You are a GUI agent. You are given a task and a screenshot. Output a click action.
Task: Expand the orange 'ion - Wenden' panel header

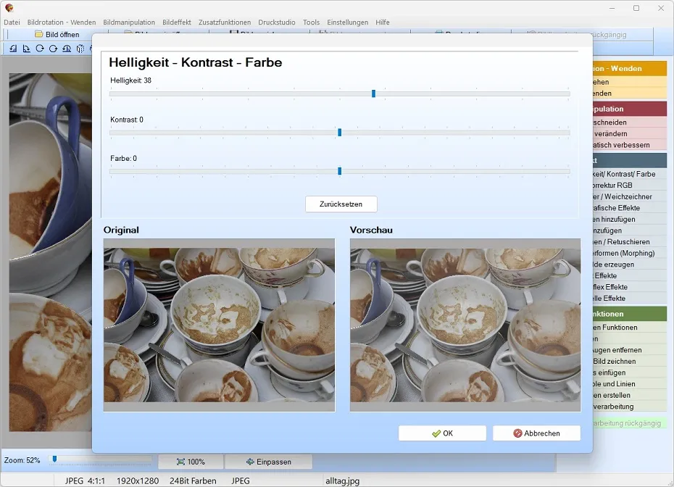pos(630,68)
